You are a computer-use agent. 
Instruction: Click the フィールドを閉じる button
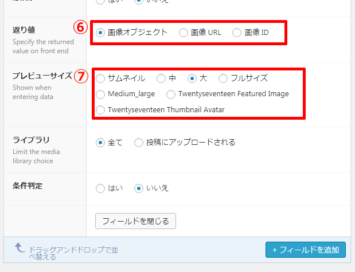[x=135, y=220]
